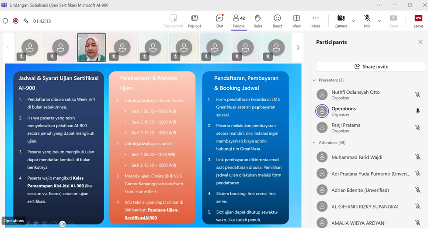
Task: Click Share invite button
Action: pyautogui.click(x=371, y=67)
